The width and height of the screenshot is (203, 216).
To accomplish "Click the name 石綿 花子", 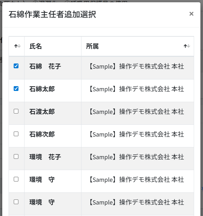I will [x=45, y=67].
